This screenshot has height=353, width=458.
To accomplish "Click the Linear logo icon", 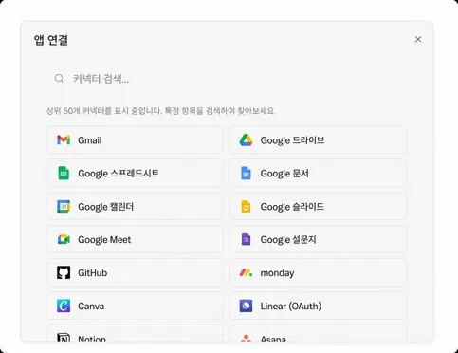I will [246, 306].
